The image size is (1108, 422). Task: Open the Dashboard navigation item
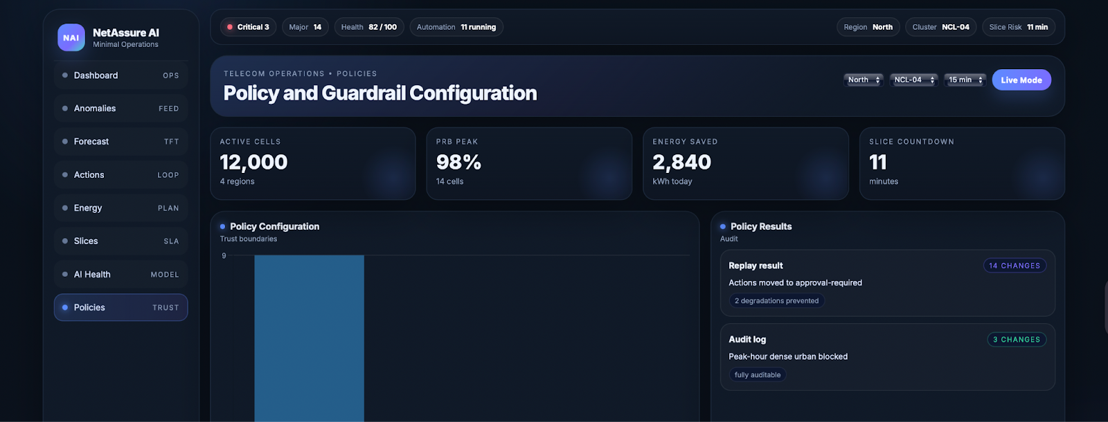pos(120,75)
